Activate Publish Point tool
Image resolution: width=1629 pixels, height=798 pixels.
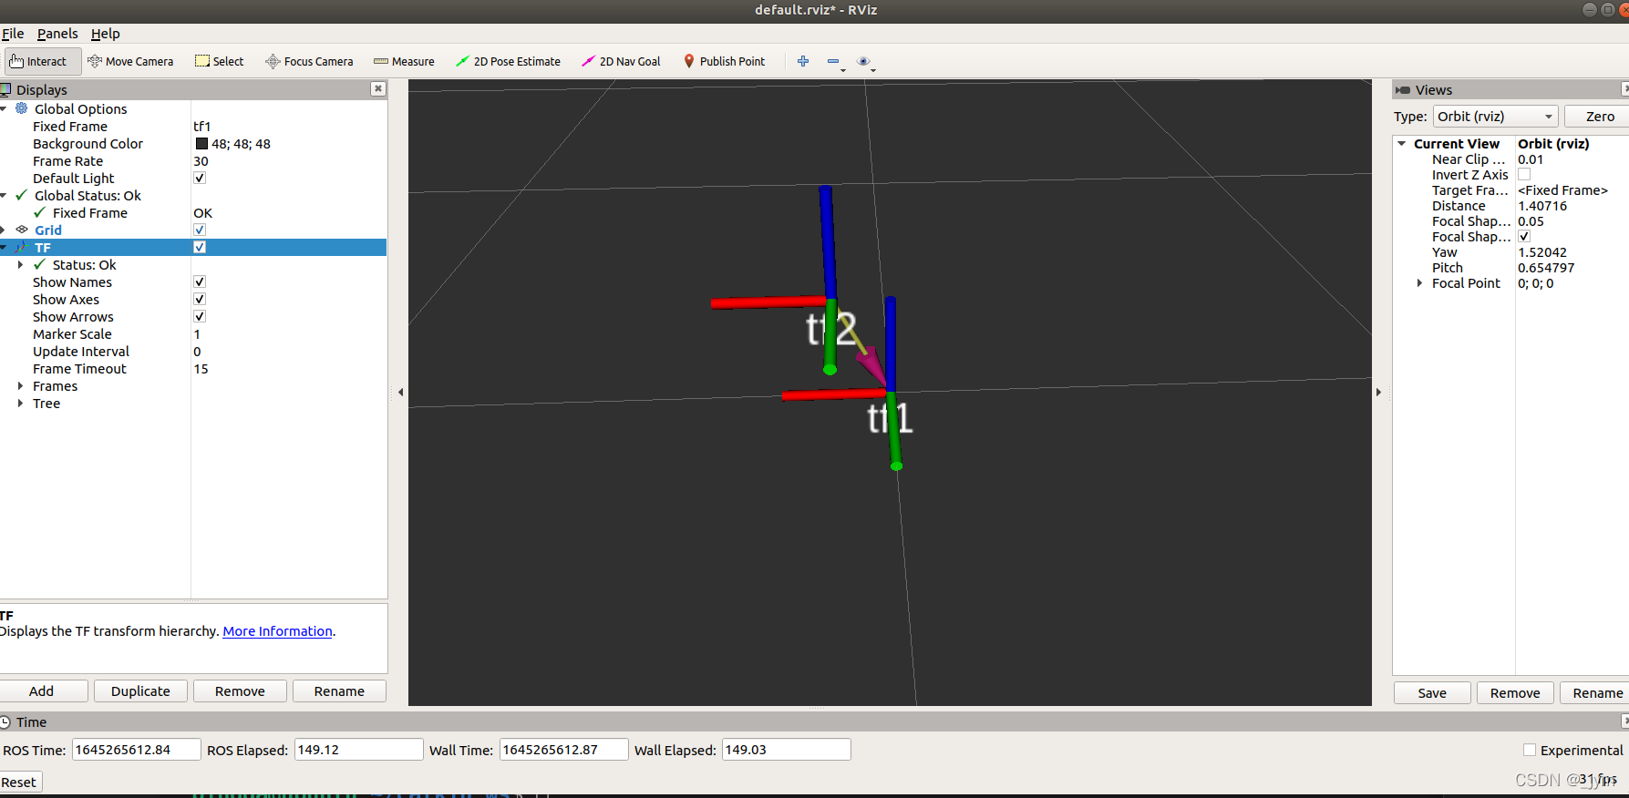point(724,61)
